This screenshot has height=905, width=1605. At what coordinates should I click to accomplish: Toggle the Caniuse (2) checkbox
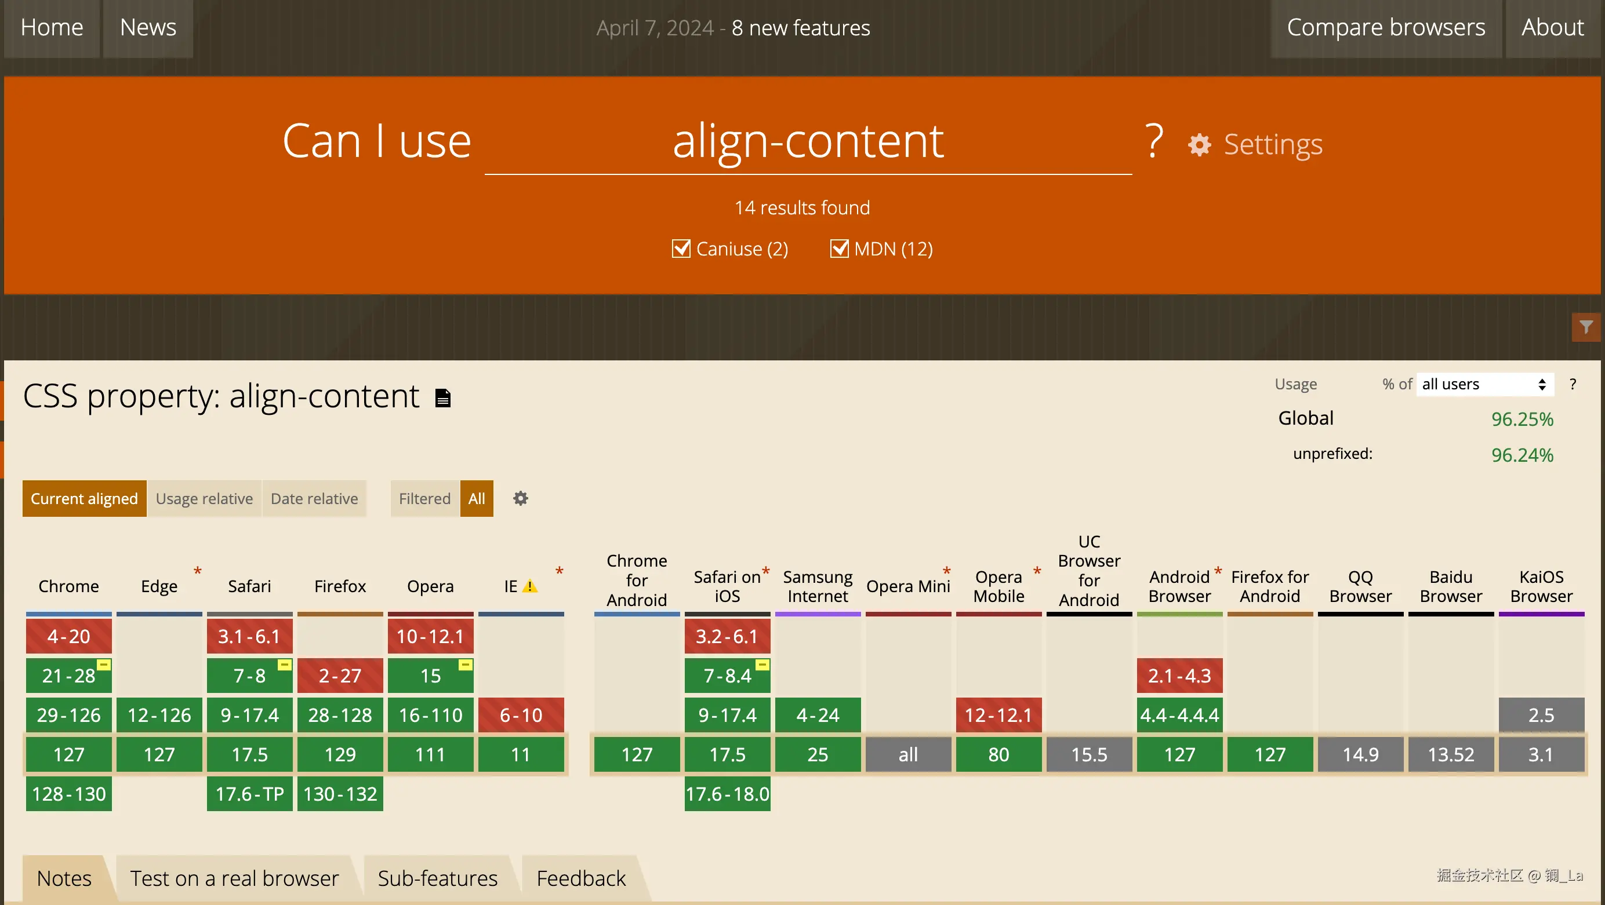[681, 249]
